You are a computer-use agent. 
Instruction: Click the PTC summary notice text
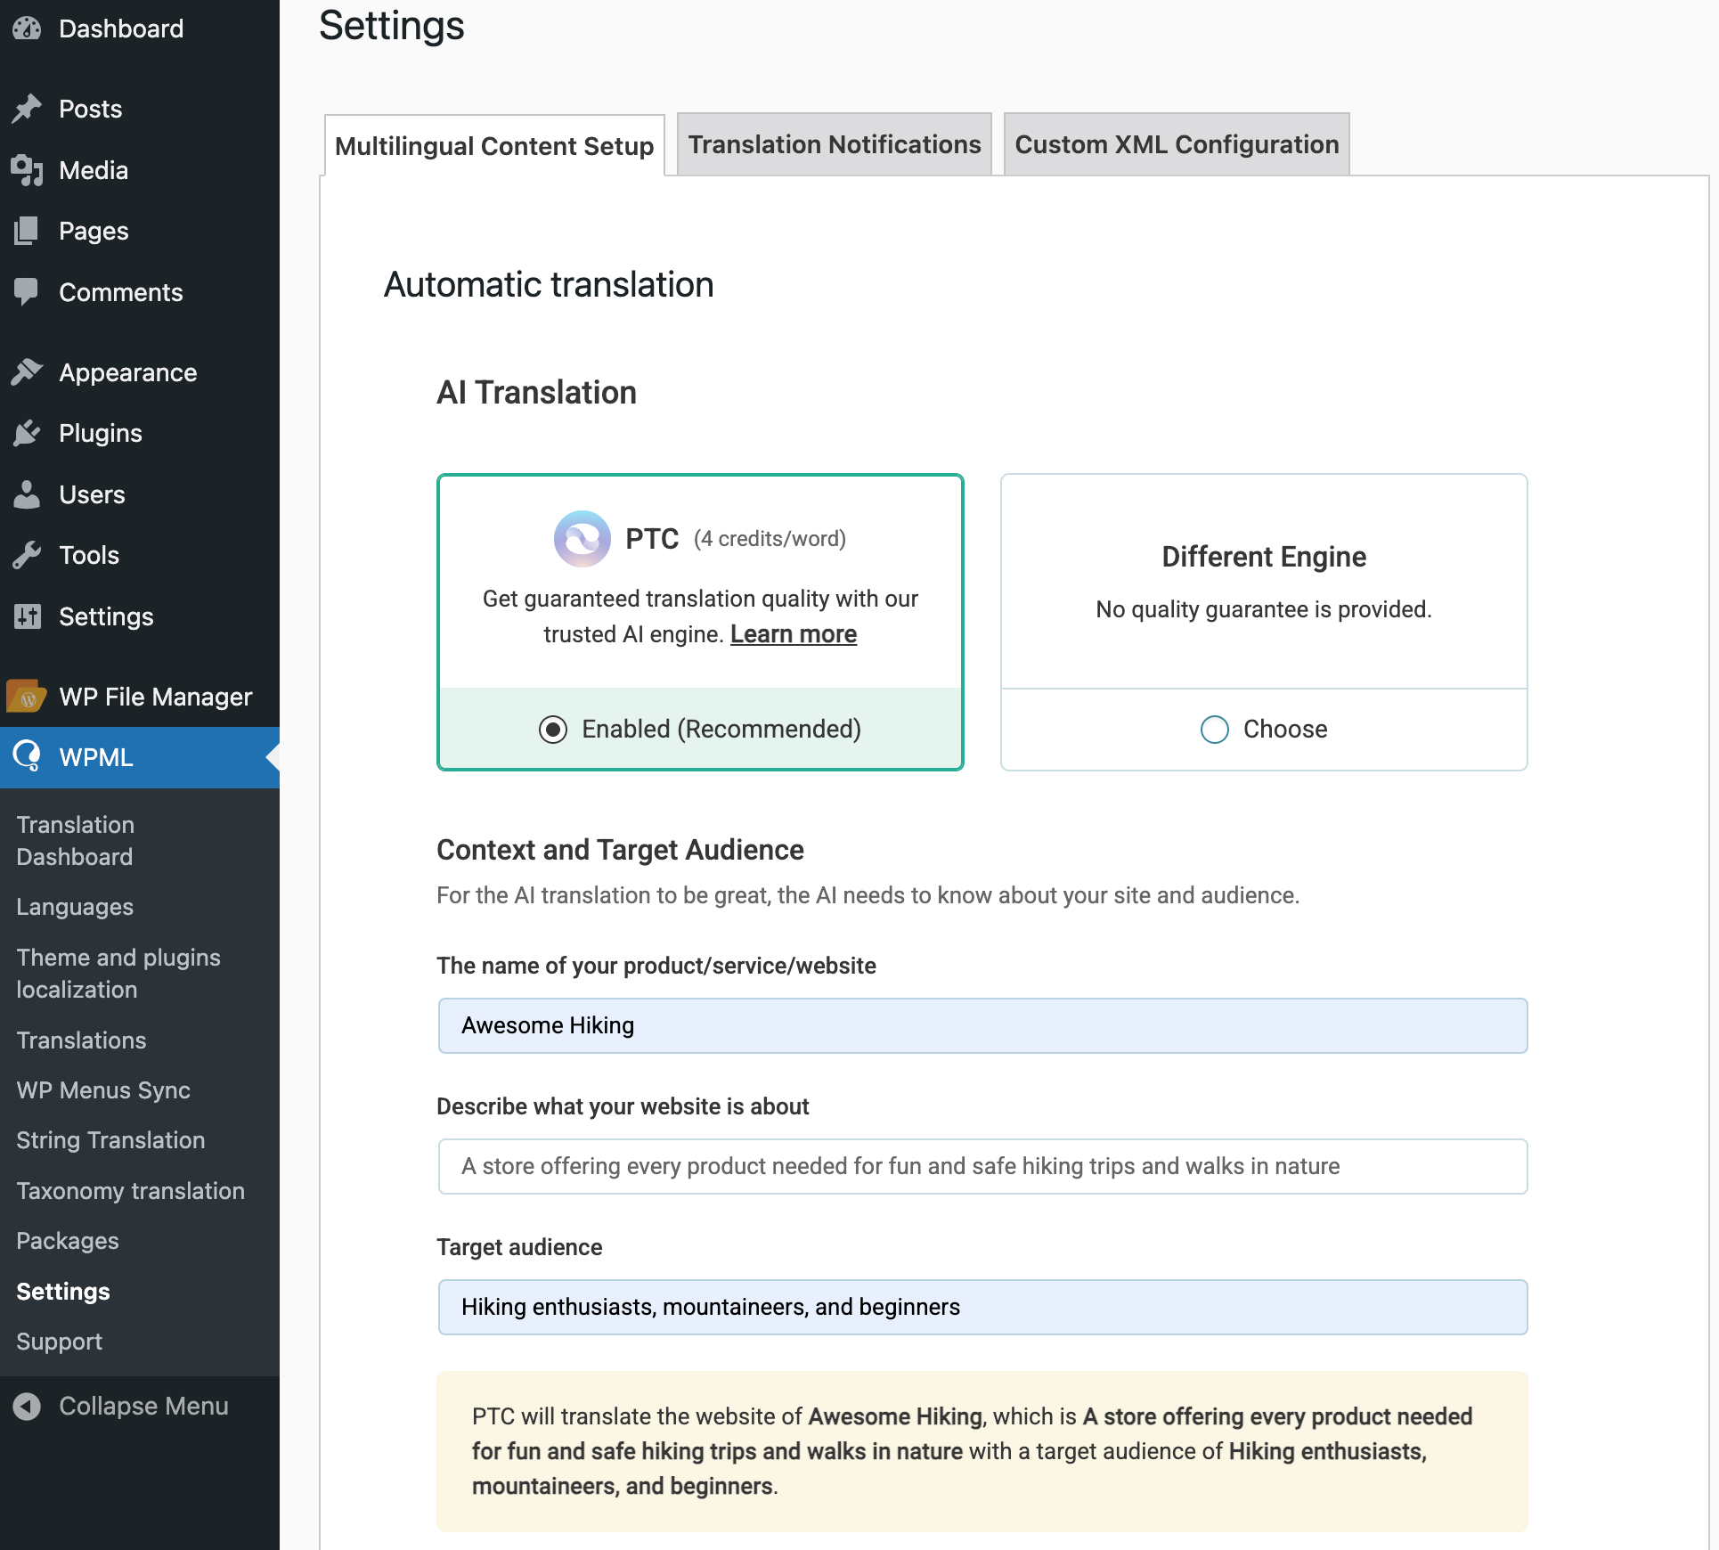click(x=972, y=1451)
